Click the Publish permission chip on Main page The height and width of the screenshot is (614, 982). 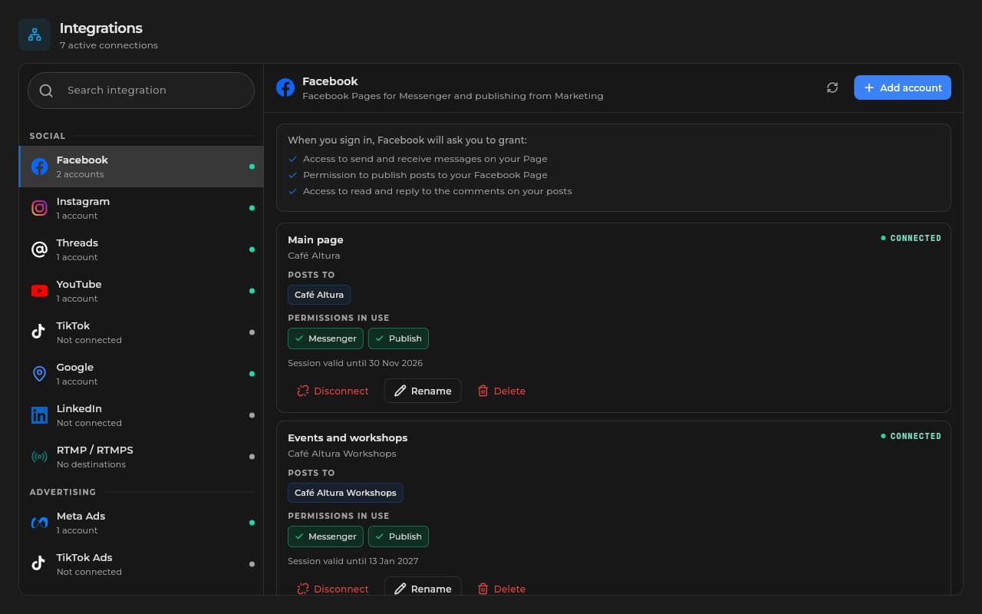(398, 338)
